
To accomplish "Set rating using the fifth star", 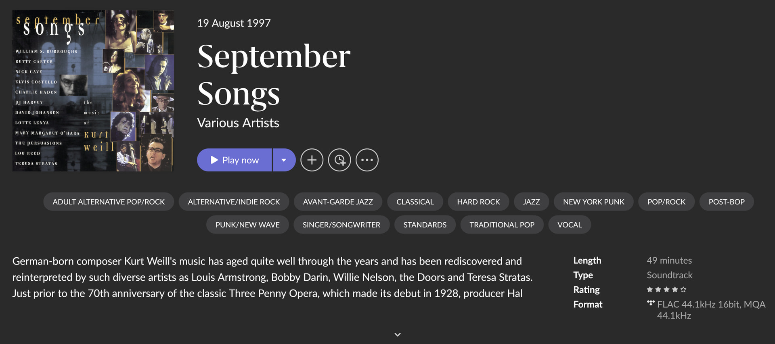I will (x=683, y=290).
